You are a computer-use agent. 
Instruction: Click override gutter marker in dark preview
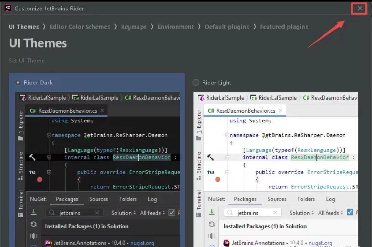tap(32, 172)
